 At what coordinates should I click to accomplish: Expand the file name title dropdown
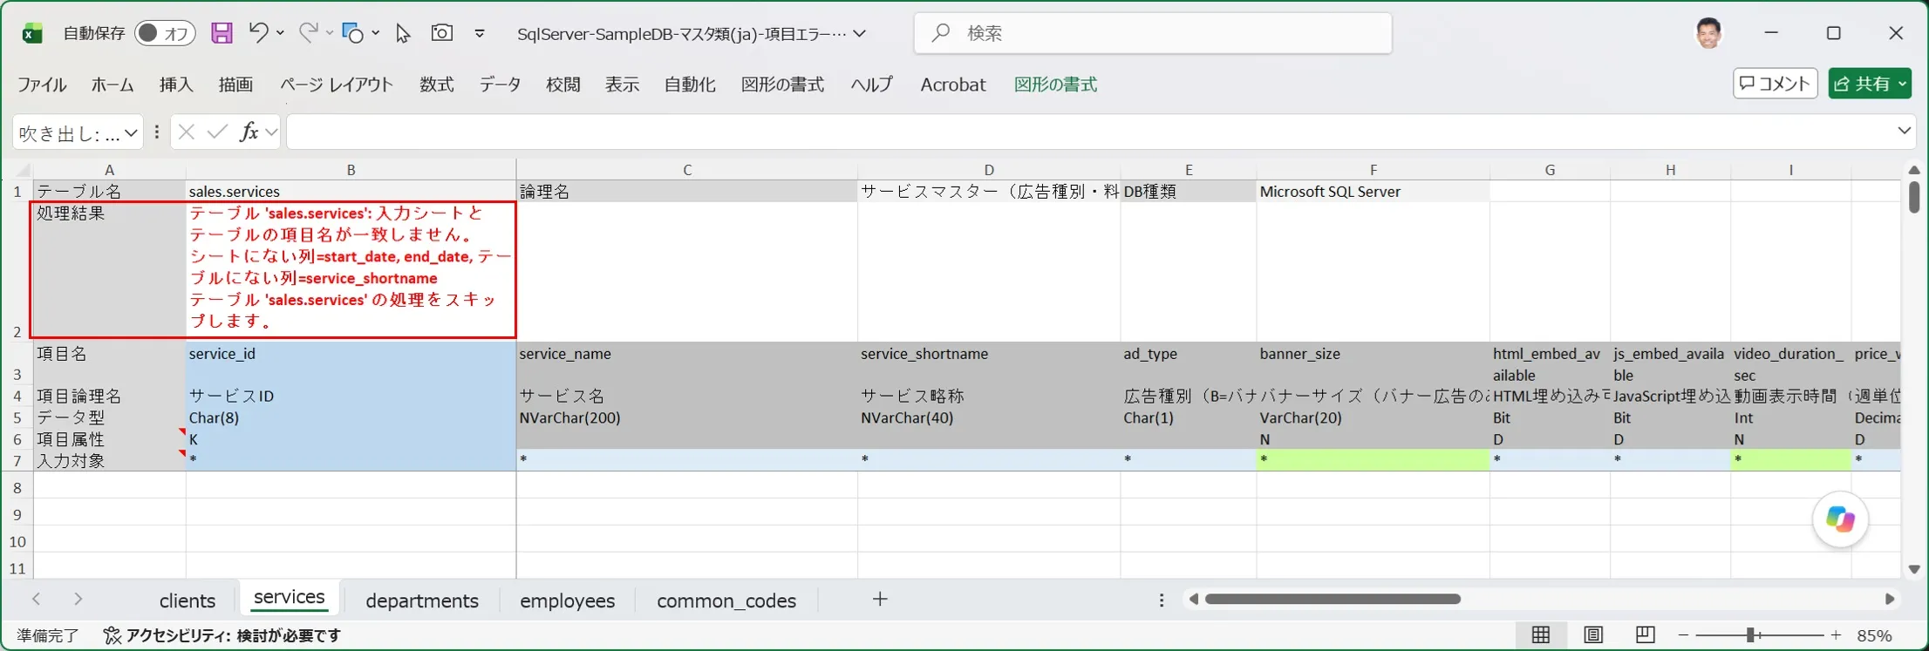pos(860,33)
